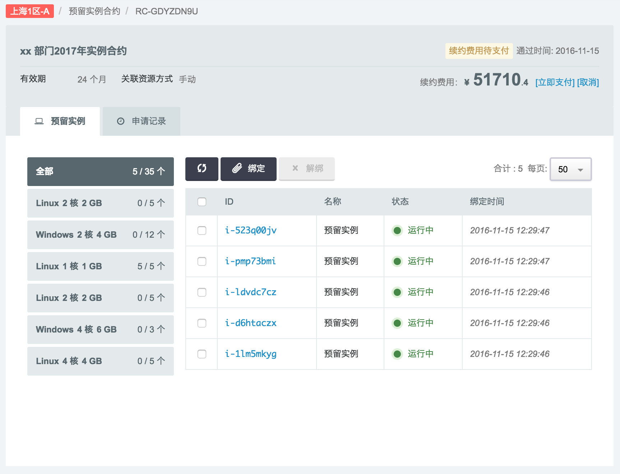Select the Linux 1 核 1 GB filter
Screen dimensions: 620x474
tap(101, 266)
